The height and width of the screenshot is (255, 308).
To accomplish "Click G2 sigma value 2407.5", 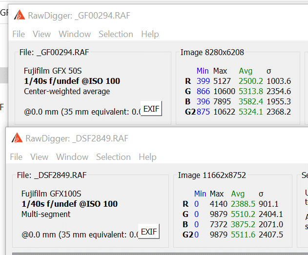I will pos(271,235).
